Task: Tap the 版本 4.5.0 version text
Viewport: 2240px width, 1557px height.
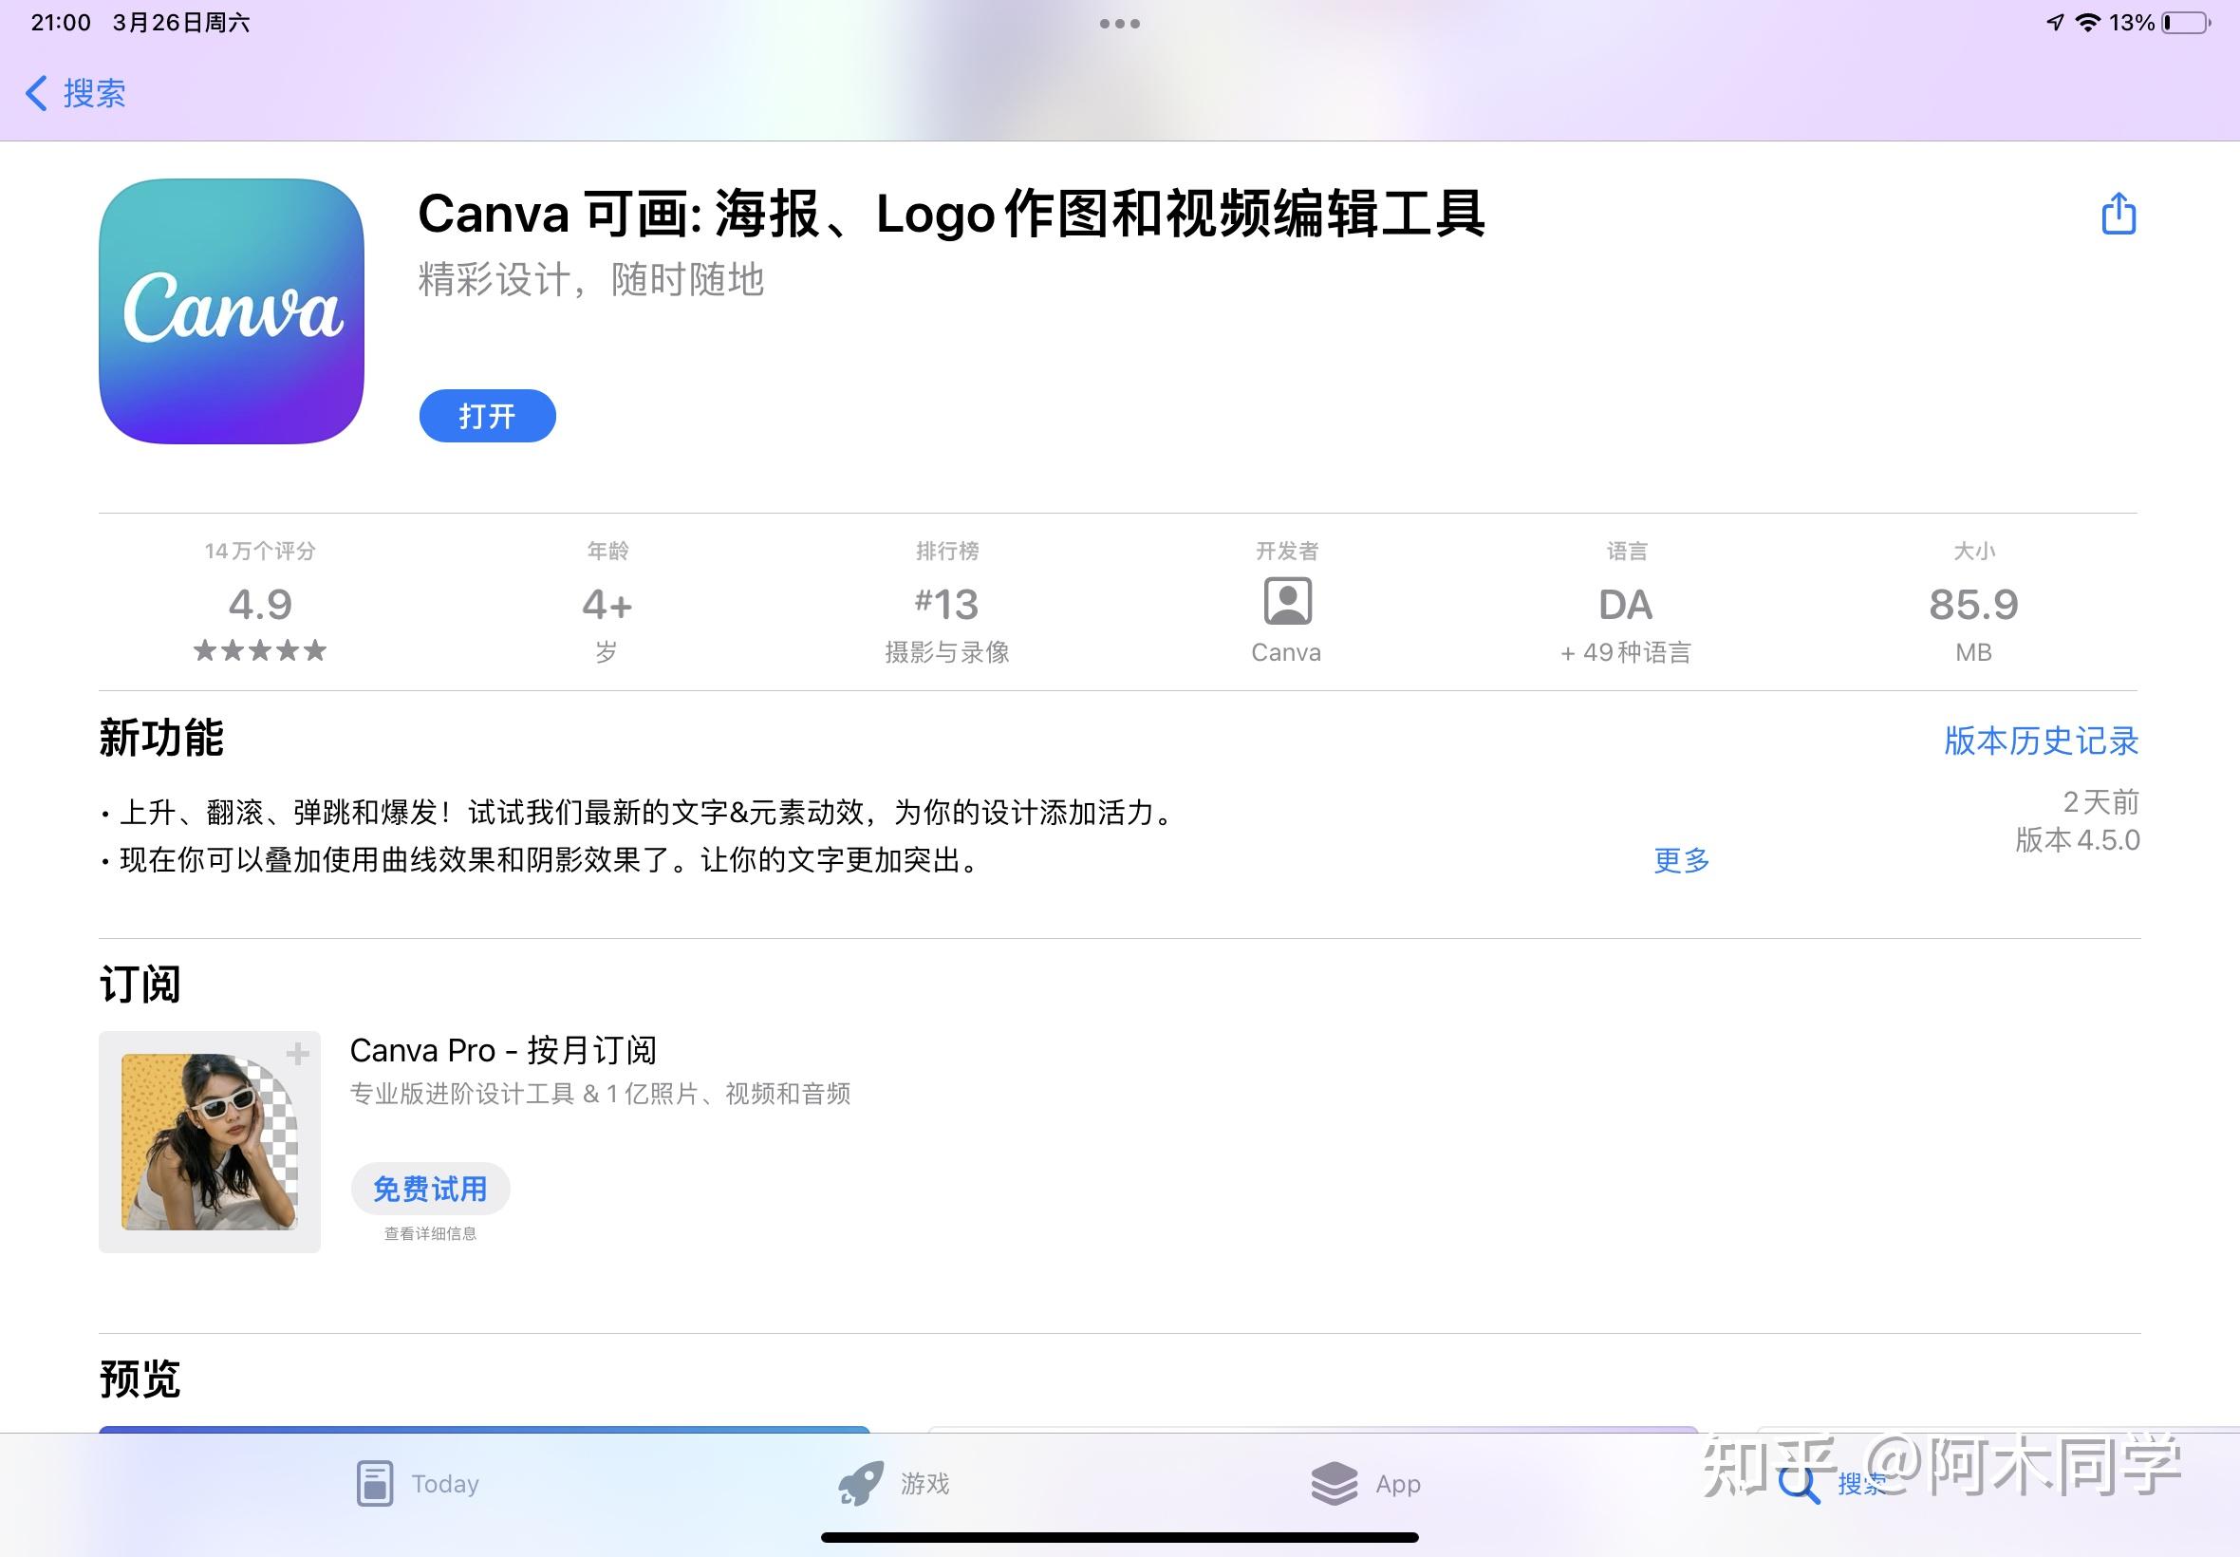Action: pyautogui.click(x=2077, y=840)
